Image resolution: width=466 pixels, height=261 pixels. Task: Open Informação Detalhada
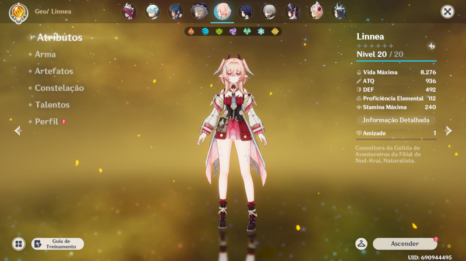[396, 120]
